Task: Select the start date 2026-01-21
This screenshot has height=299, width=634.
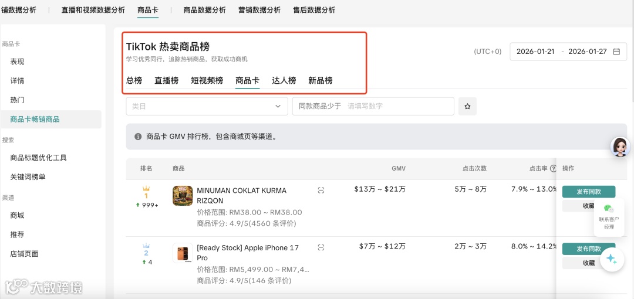Action: [535, 52]
